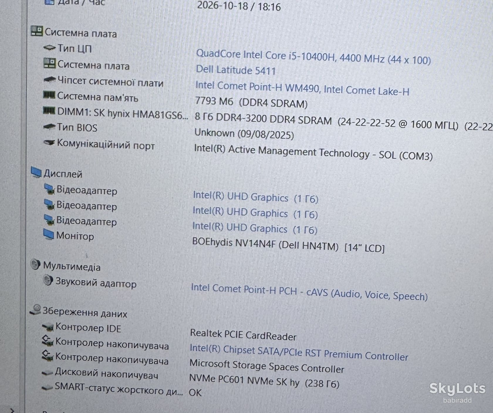The image size is (493, 413).
Task: Click the Дисковий накопичувач drive icon
Action: tap(47, 373)
